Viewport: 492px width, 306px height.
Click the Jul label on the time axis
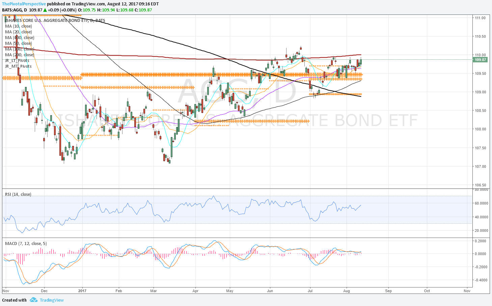click(310, 291)
